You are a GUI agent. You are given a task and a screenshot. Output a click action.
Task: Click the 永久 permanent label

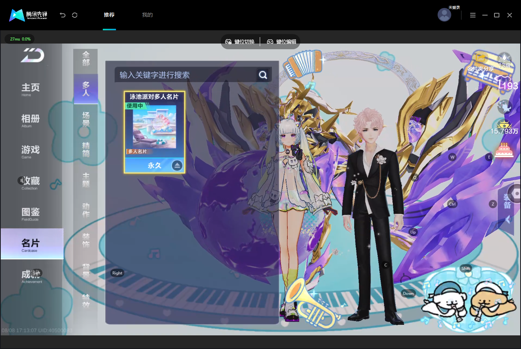154,165
